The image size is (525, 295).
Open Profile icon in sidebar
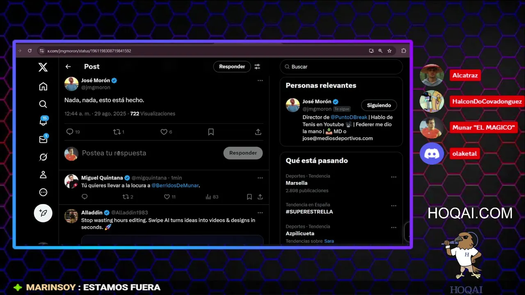click(x=43, y=175)
